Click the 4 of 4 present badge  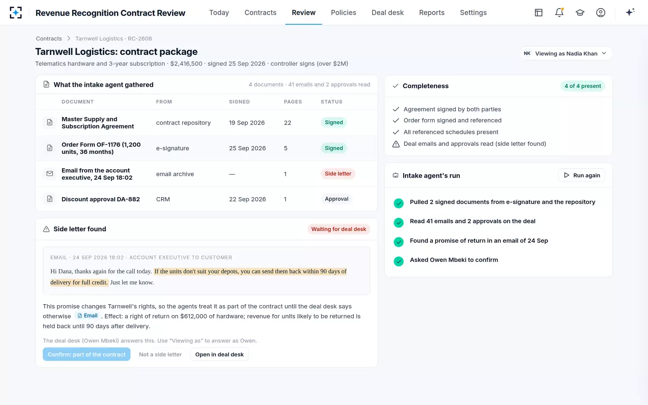point(583,86)
